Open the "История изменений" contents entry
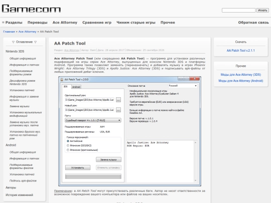 pos(20,195)
